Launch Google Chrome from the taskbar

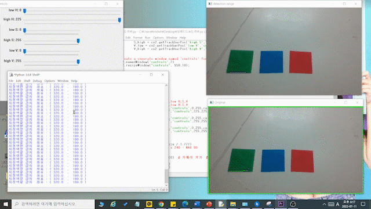[161, 204]
